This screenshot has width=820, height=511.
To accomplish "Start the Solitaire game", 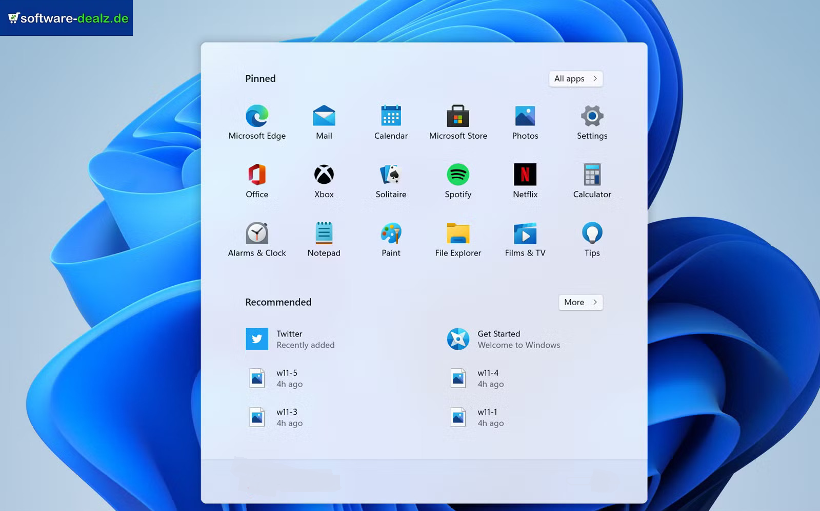I will 391,181.
